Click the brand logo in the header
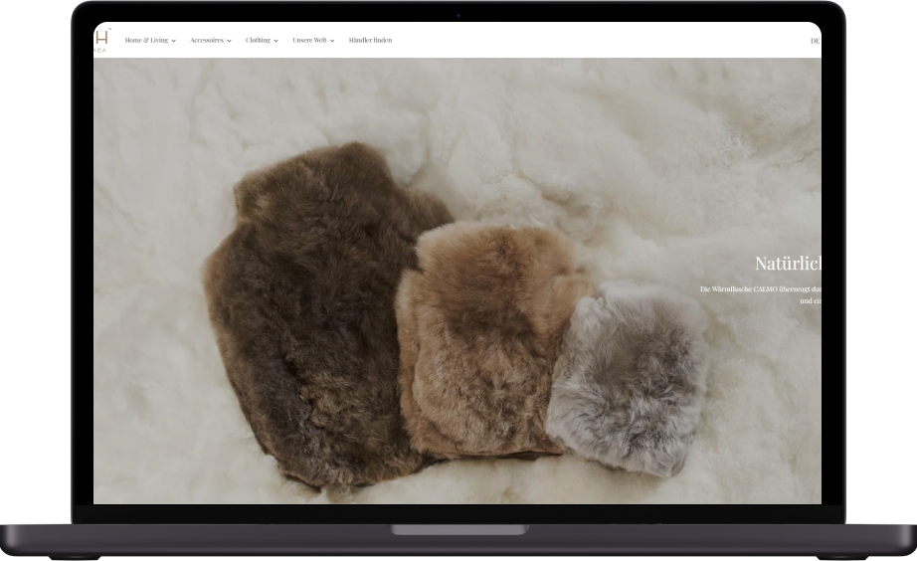The height and width of the screenshot is (561, 917). point(100,39)
